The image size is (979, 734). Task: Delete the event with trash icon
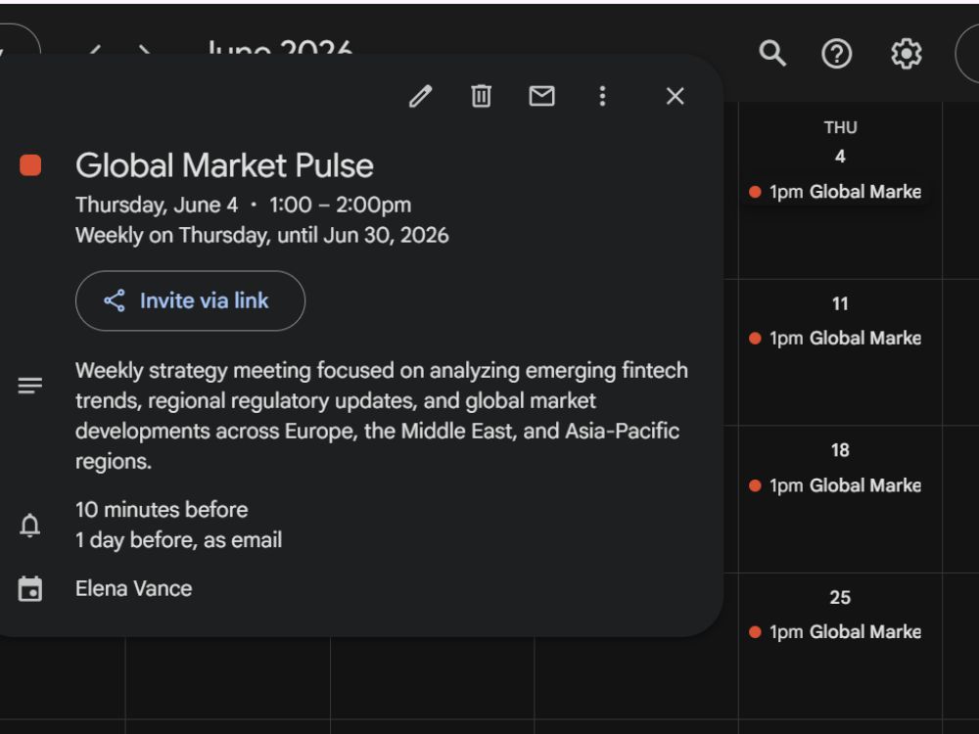(x=481, y=96)
